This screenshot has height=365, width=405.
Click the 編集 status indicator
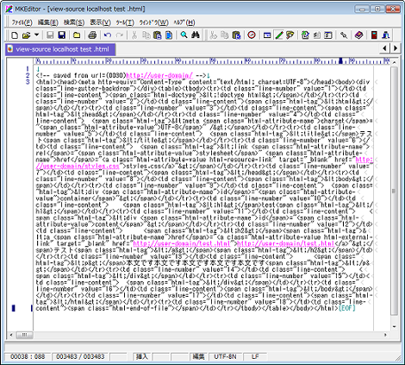point(199,356)
